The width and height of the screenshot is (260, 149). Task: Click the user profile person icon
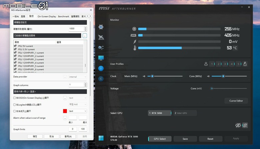[206, 64]
